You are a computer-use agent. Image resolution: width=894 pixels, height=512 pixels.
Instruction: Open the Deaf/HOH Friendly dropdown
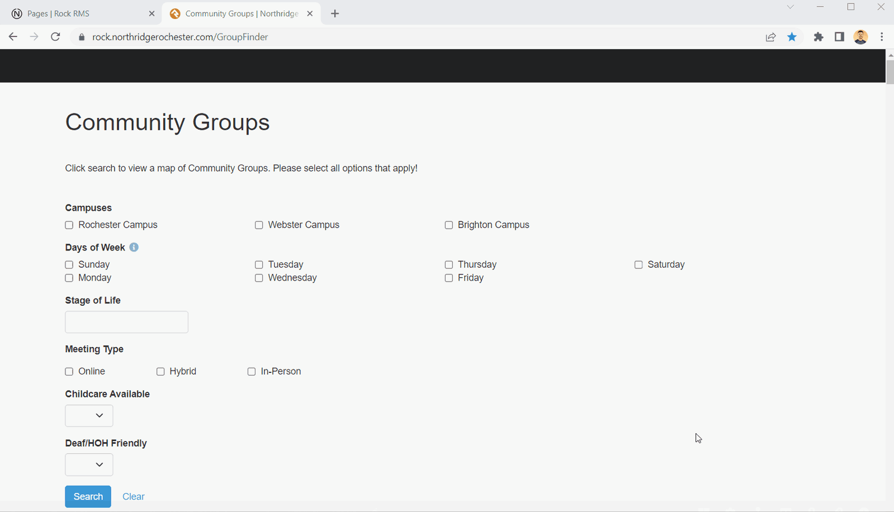coord(89,465)
